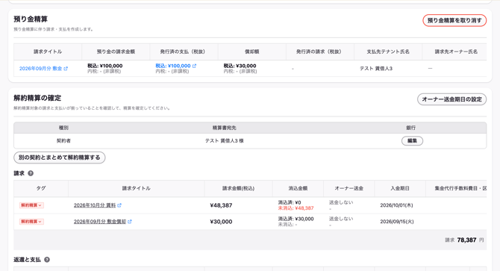Open the 2026年09月分 敷金償却 link

(100, 222)
